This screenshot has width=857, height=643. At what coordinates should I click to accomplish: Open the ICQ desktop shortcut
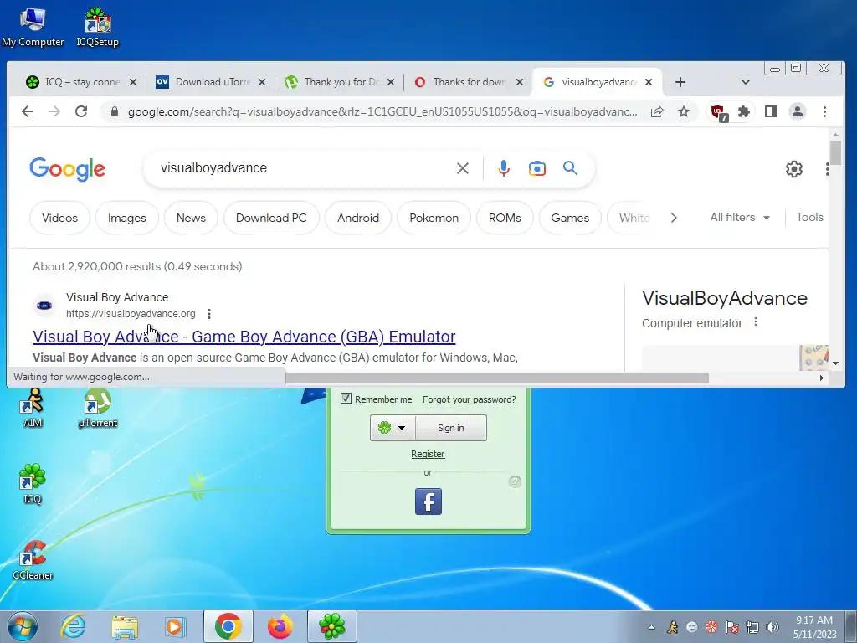pos(33,483)
